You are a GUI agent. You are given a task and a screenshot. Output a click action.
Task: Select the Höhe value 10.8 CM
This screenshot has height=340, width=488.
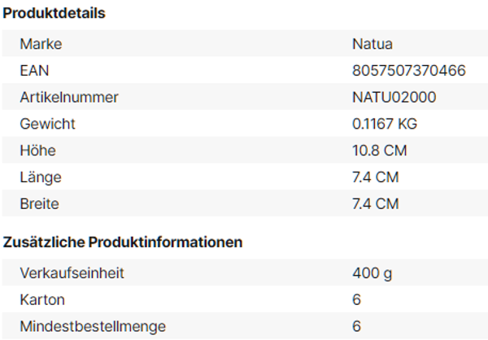click(x=379, y=150)
